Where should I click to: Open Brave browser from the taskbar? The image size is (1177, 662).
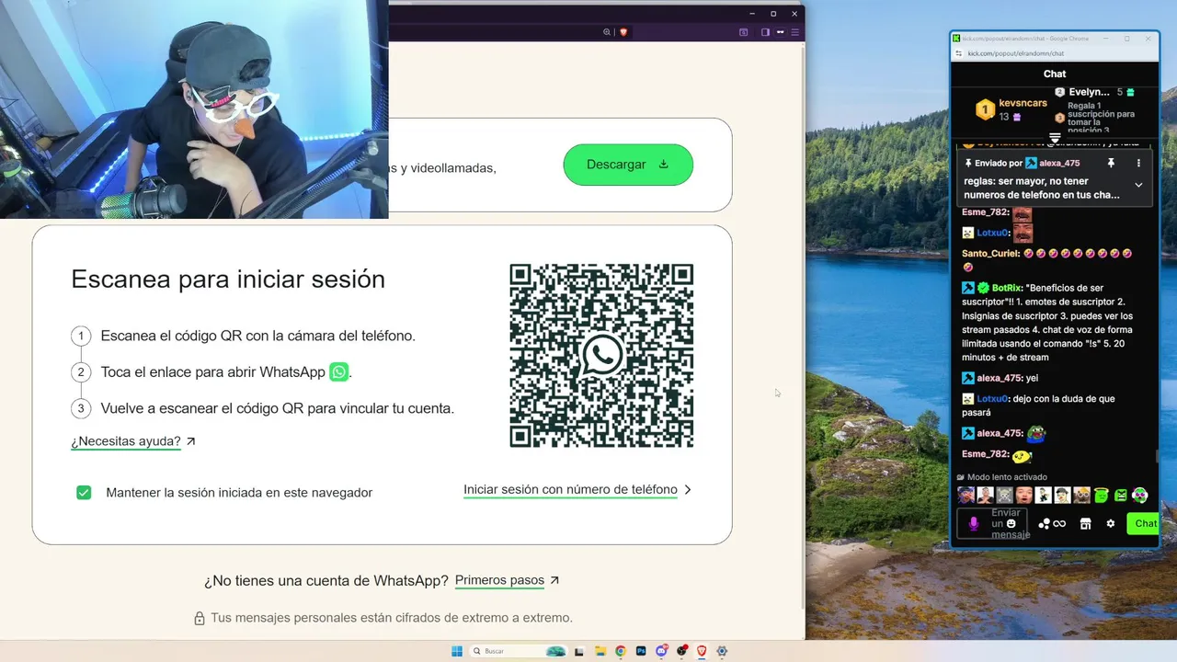click(x=702, y=651)
